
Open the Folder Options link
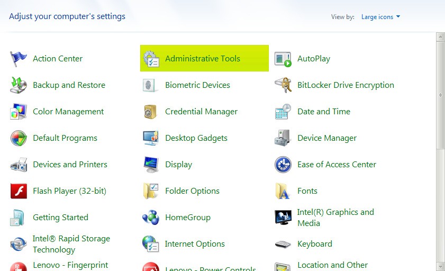pyautogui.click(x=192, y=191)
